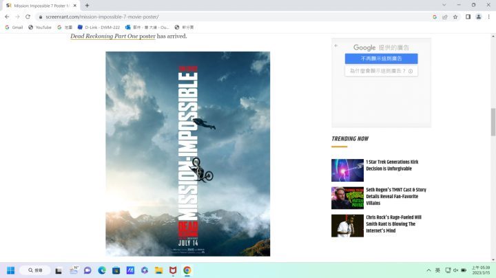Switch to Chrome on the taskbar
The width and height of the screenshot is (496, 278).
click(187, 270)
